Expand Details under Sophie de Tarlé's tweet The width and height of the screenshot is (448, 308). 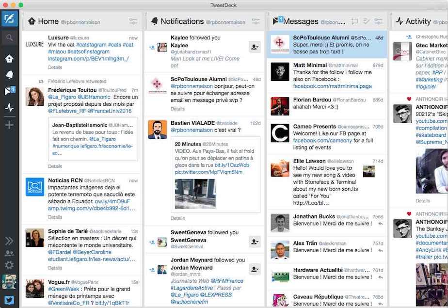(55, 268)
